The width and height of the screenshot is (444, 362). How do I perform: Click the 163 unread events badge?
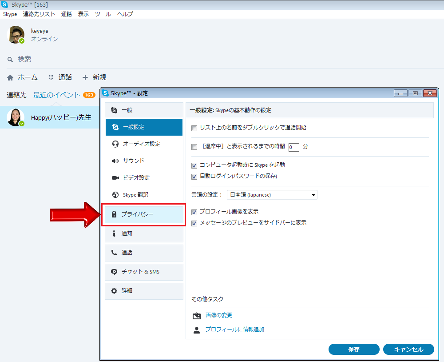coord(89,95)
